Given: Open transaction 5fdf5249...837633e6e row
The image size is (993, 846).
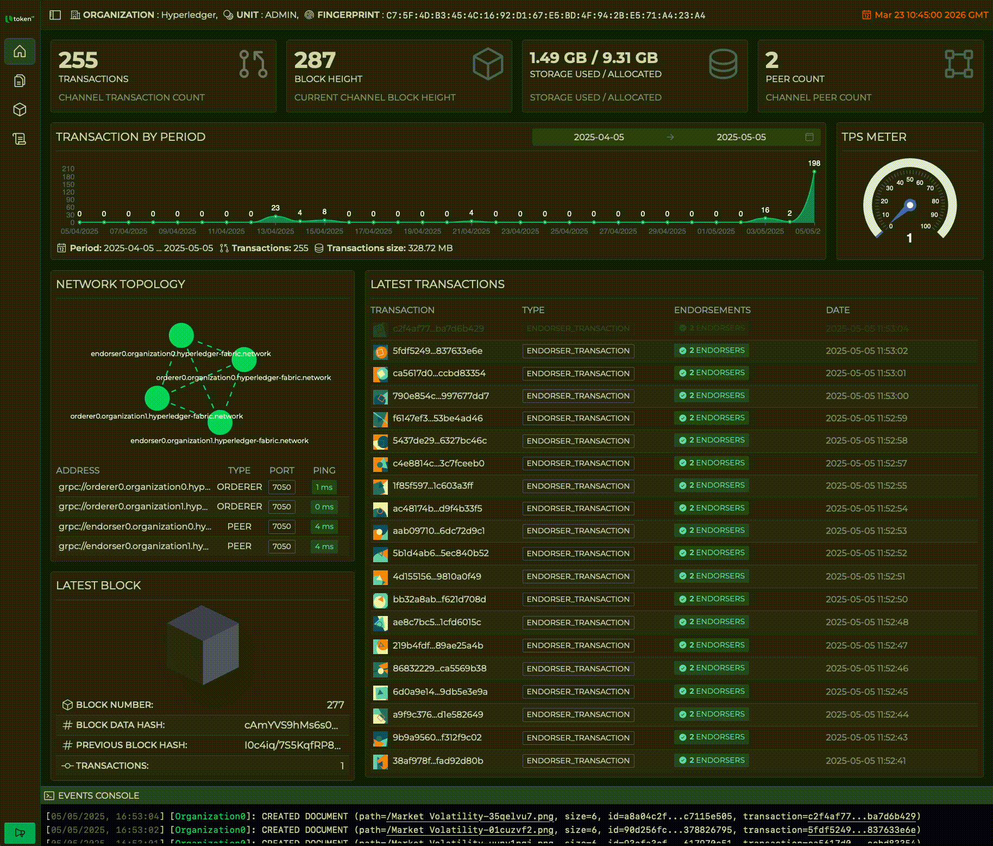Looking at the screenshot, I should tap(437, 351).
